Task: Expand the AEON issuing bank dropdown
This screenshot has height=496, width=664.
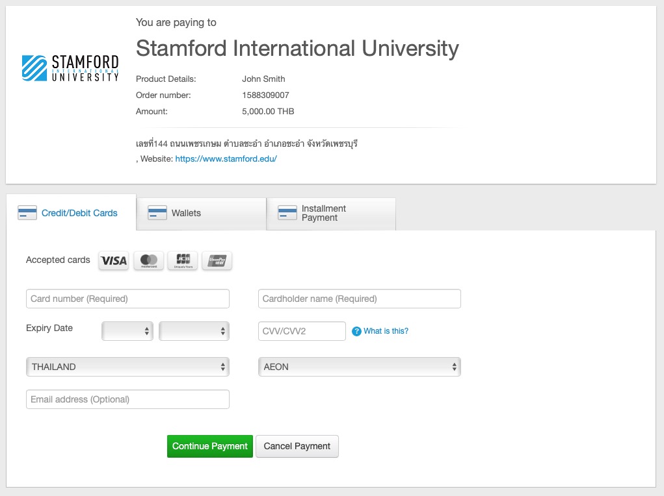Action: (359, 367)
